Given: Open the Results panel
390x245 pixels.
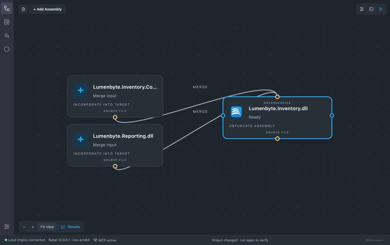Looking at the screenshot, I should [x=70, y=227].
